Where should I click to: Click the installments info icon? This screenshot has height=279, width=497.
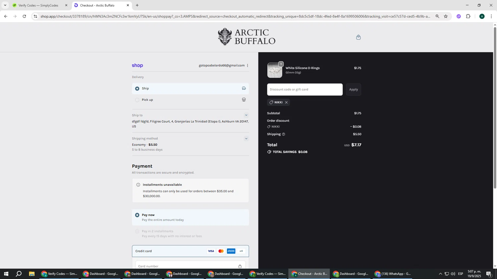[x=138, y=185]
